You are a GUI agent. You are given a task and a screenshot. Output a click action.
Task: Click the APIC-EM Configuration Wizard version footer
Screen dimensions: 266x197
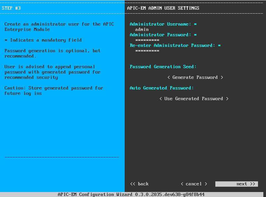click(x=131, y=194)
